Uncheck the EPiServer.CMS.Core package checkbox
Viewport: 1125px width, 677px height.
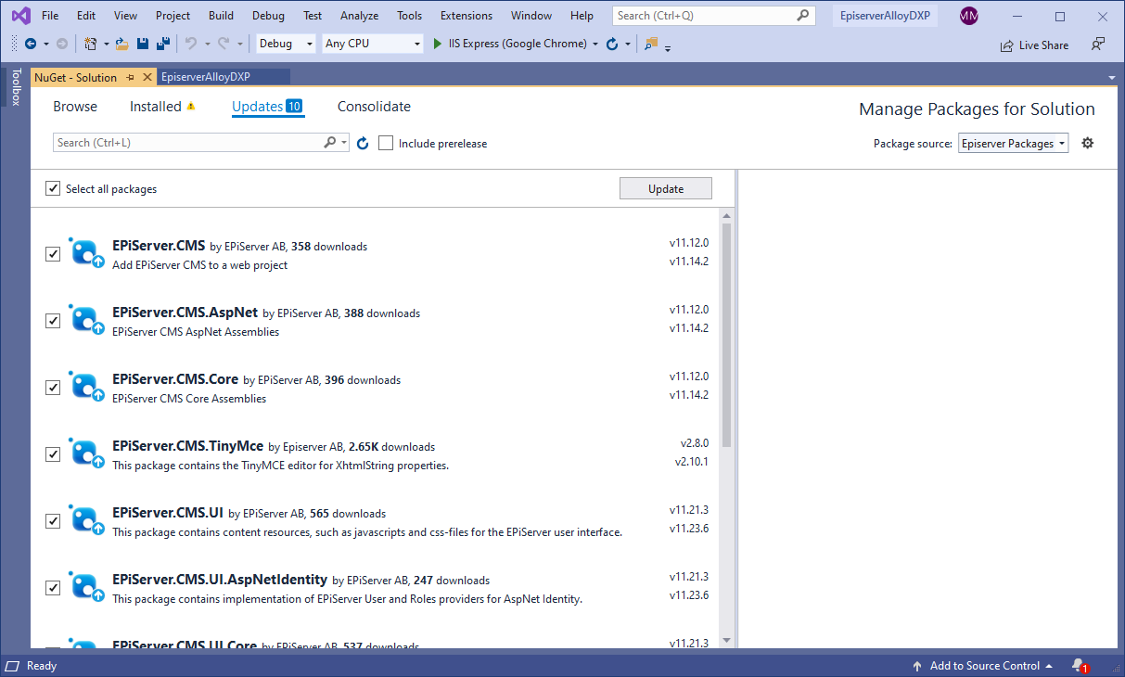coord(53,388)
